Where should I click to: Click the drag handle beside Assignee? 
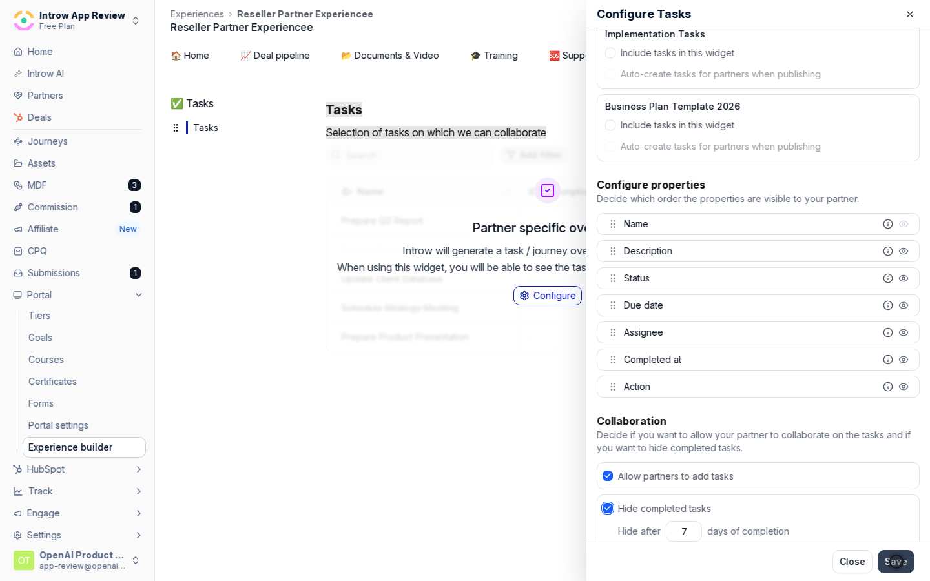[x=613, y=332]
